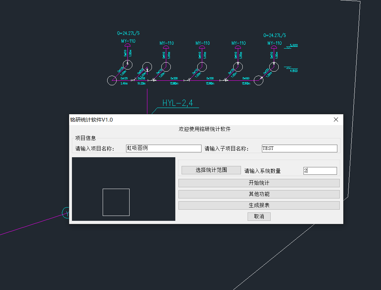The image size is (381, 290).
Task: Select the center MY-110 drain head symbol
Action: (202, 47)
